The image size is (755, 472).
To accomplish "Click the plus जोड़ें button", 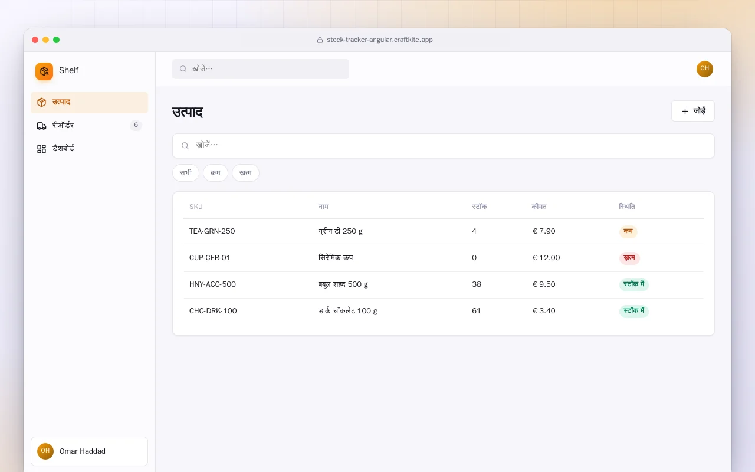I will 693,111.
